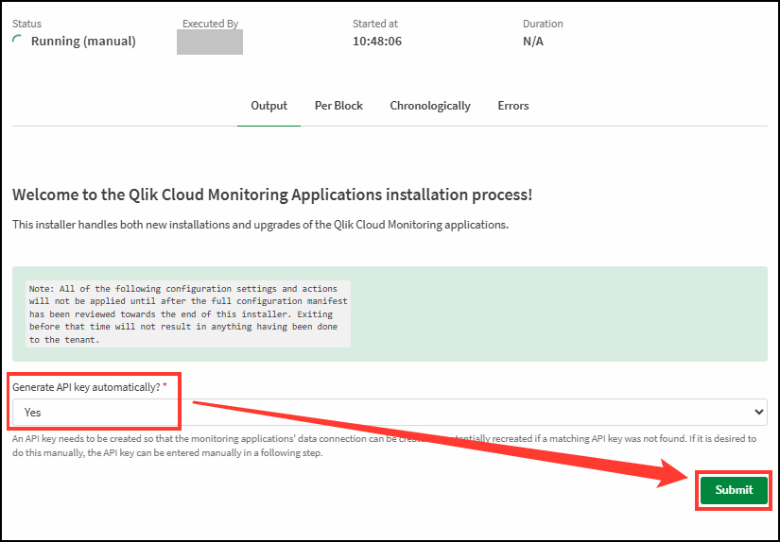The image size is (780, 542).
Task: Click the 'Executed By' column label
Action: click(x=210, y=24)
